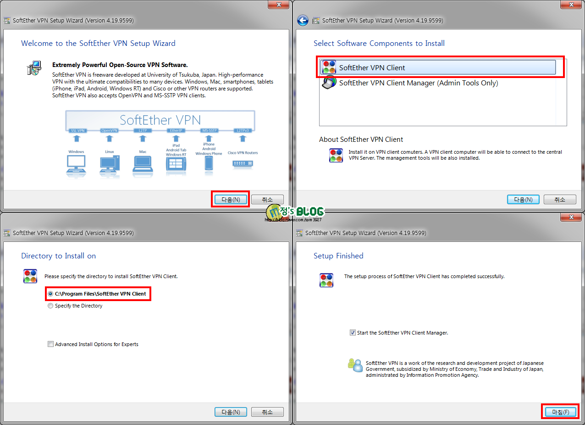Close the Setup Finished window

[570, 217]
